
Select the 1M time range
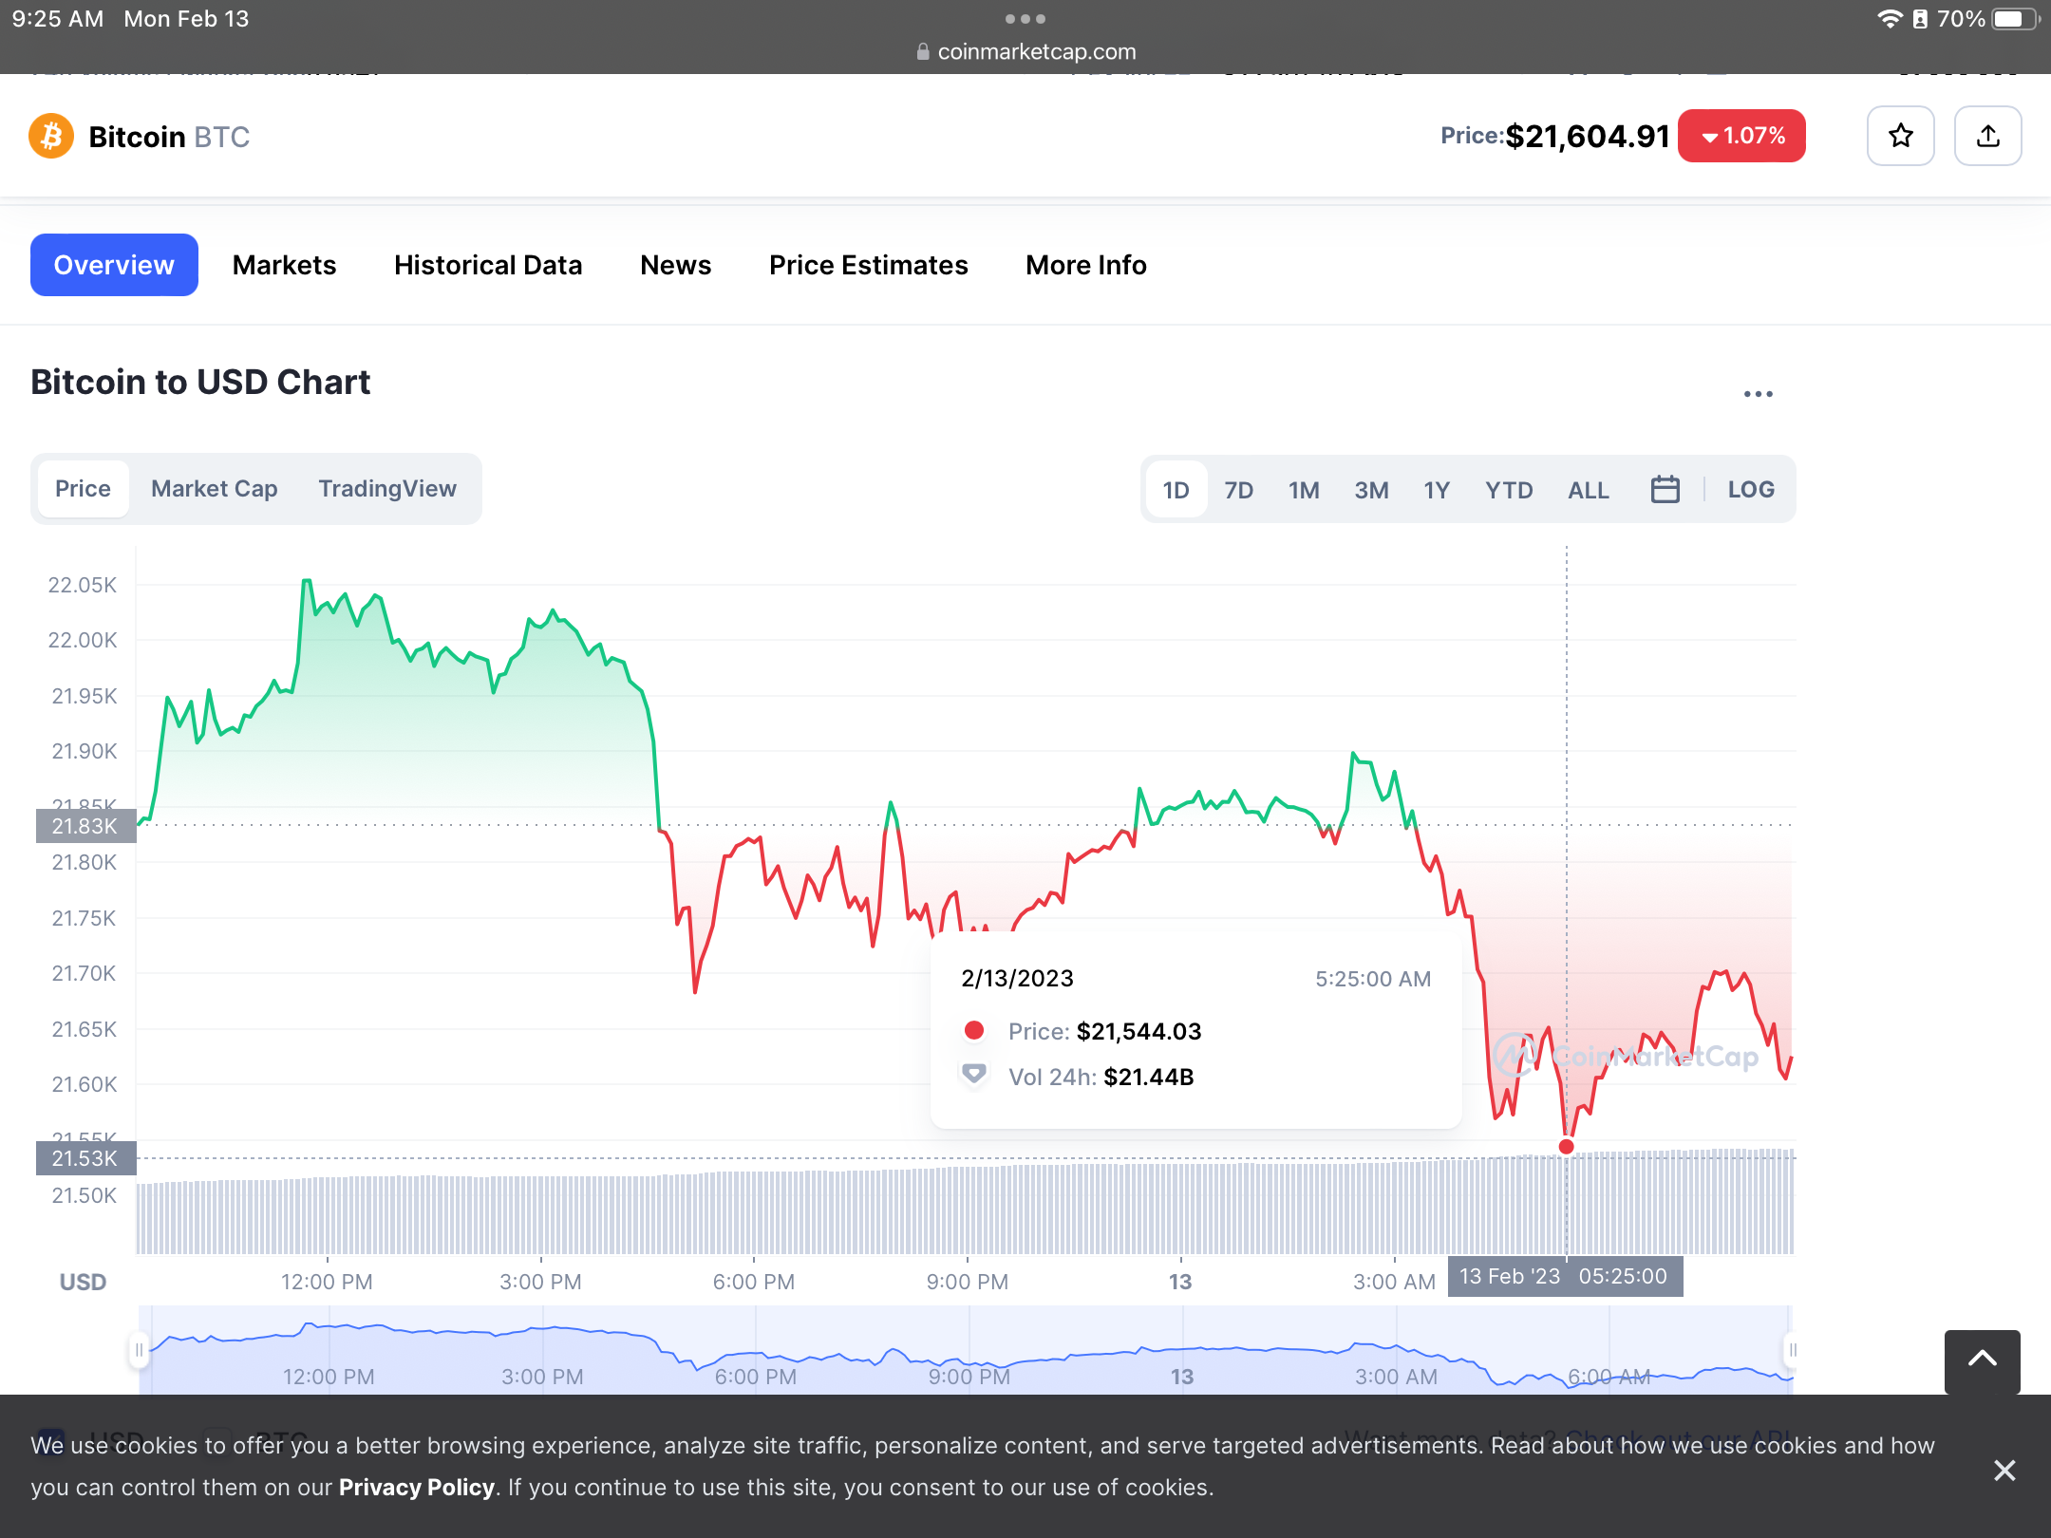(x=1304, y=490)
